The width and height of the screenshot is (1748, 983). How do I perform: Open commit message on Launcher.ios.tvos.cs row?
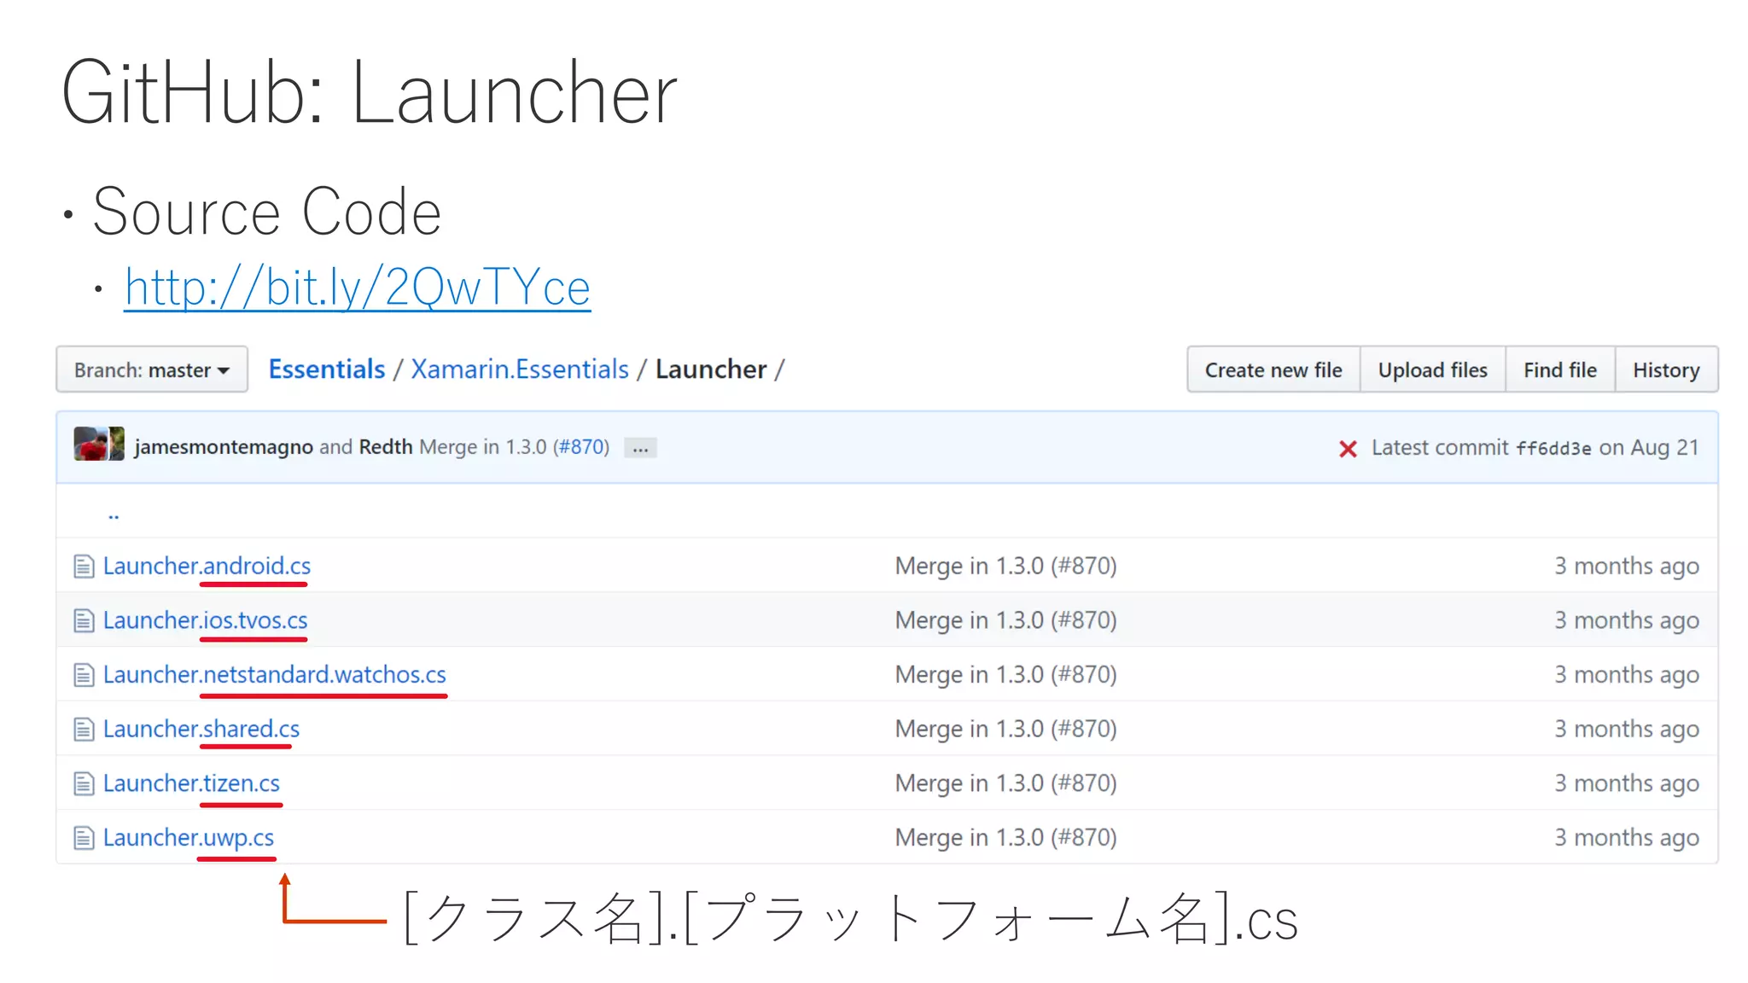(x=1005, y=620)
